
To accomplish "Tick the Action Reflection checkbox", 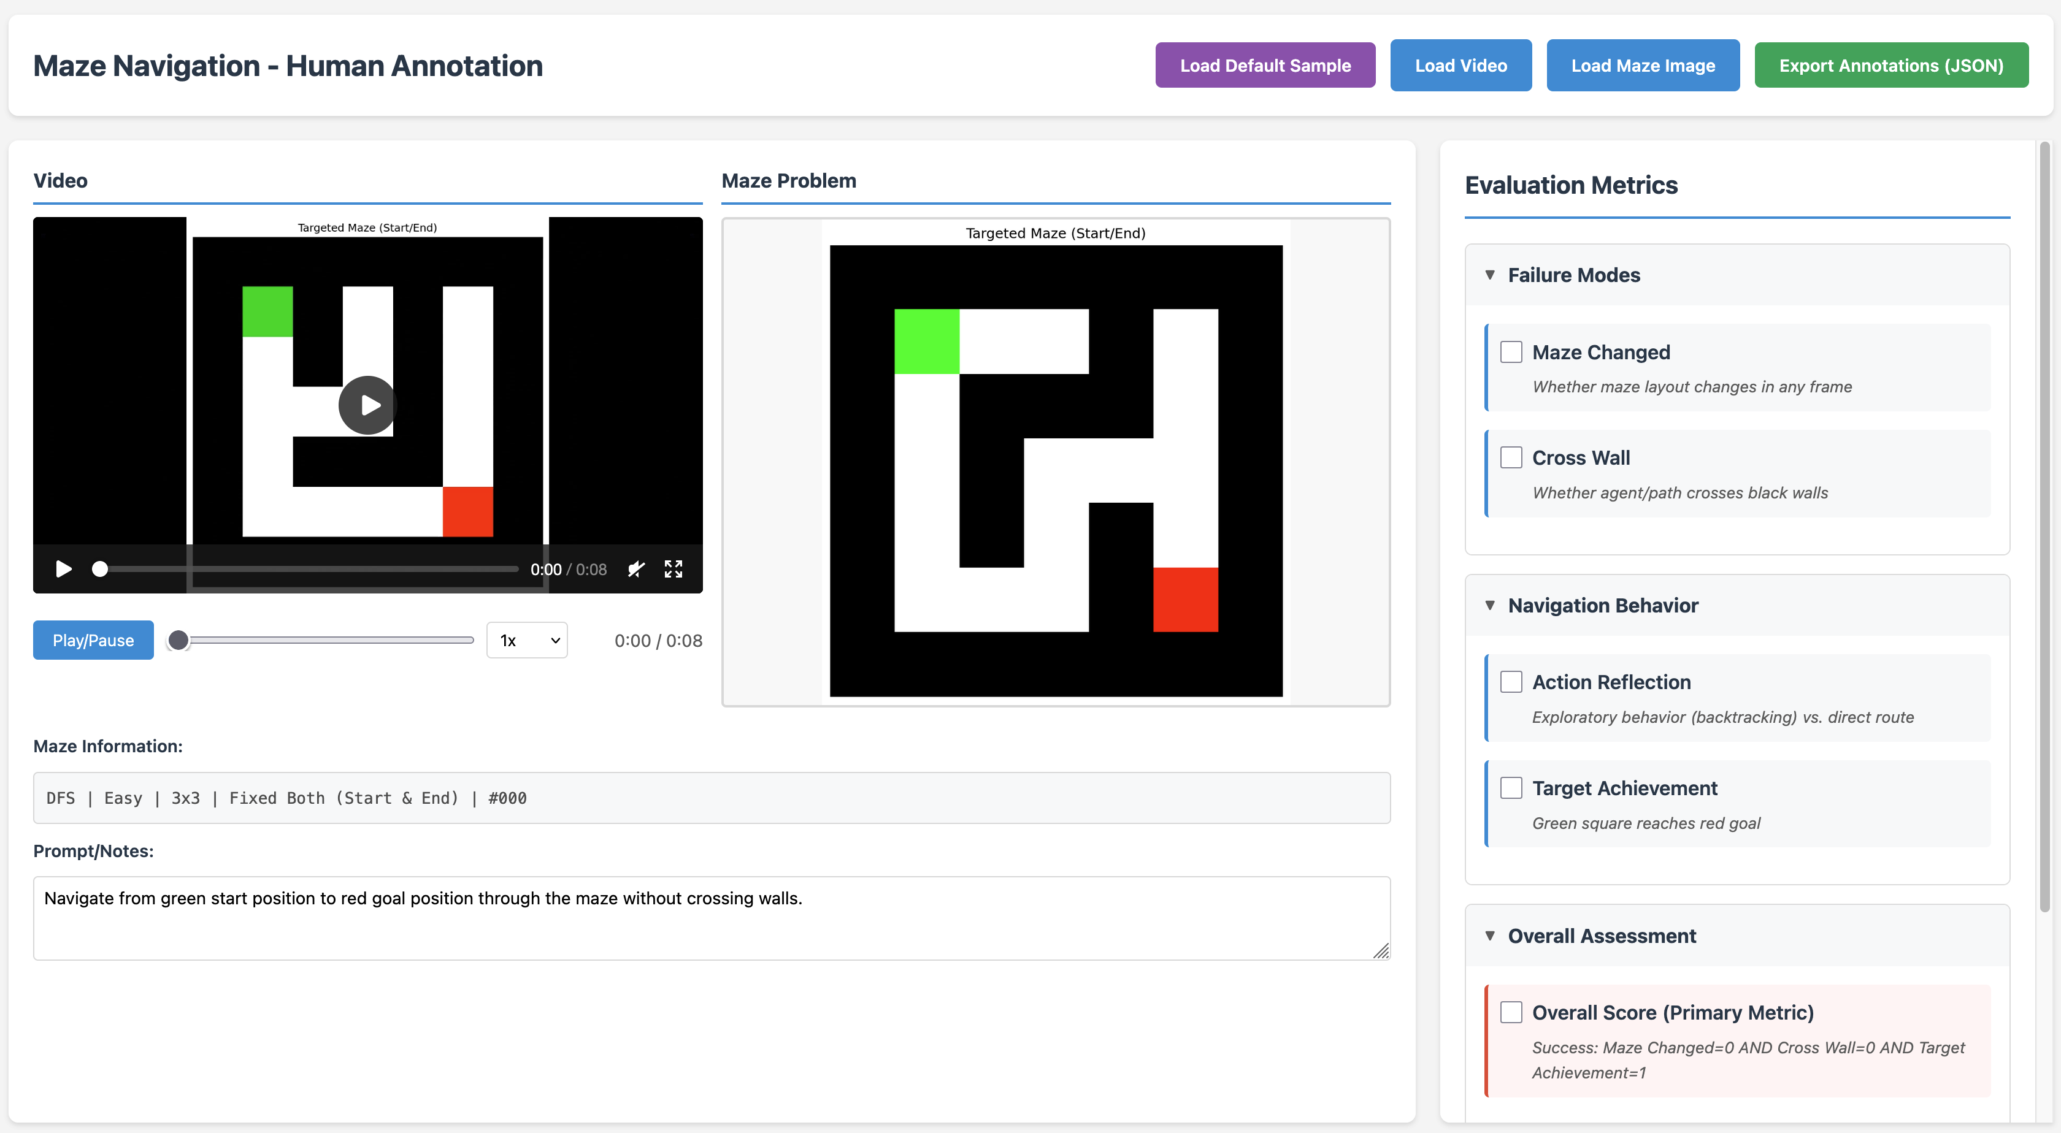I will point(1511,682).
